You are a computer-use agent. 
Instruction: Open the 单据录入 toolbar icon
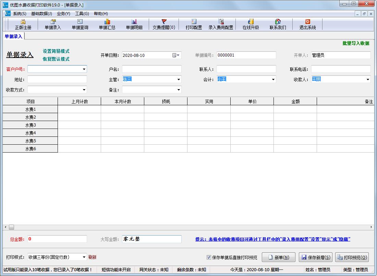[53, 24]
